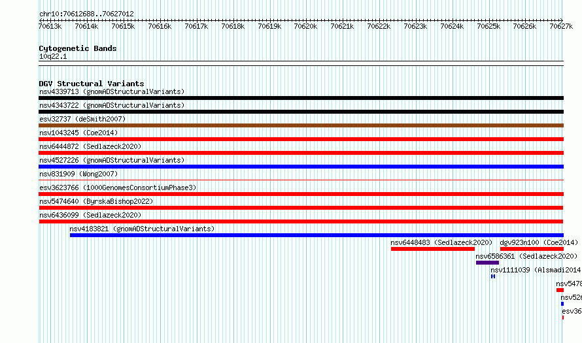Click the 10q22.1 band label
The image size is (582, 343).
coord(53,56)
